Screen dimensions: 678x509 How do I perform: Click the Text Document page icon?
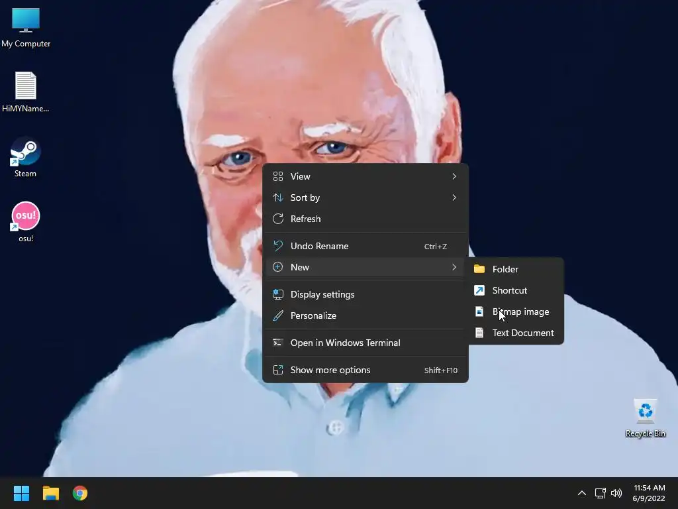[x=479, y=333]
